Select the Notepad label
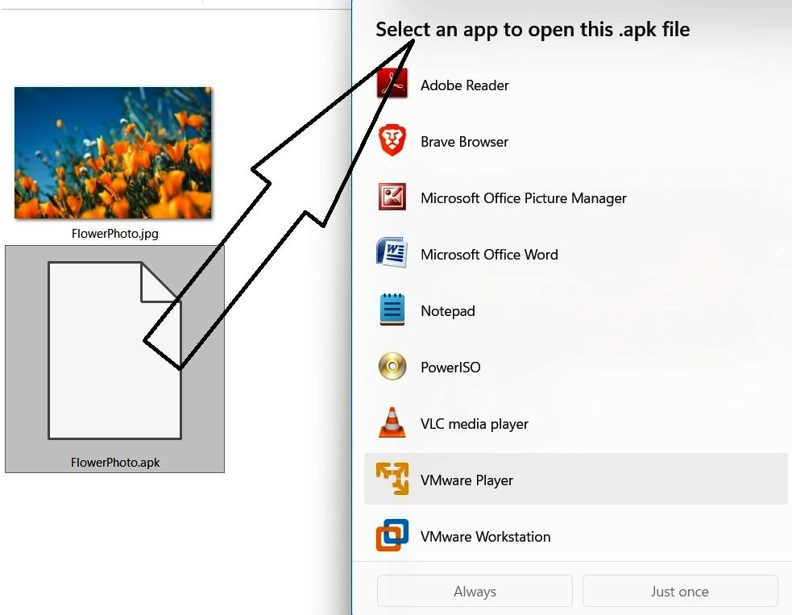 [447, 311]
